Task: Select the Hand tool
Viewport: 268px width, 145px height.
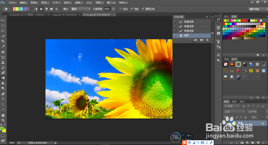Action: click(3, 115)
